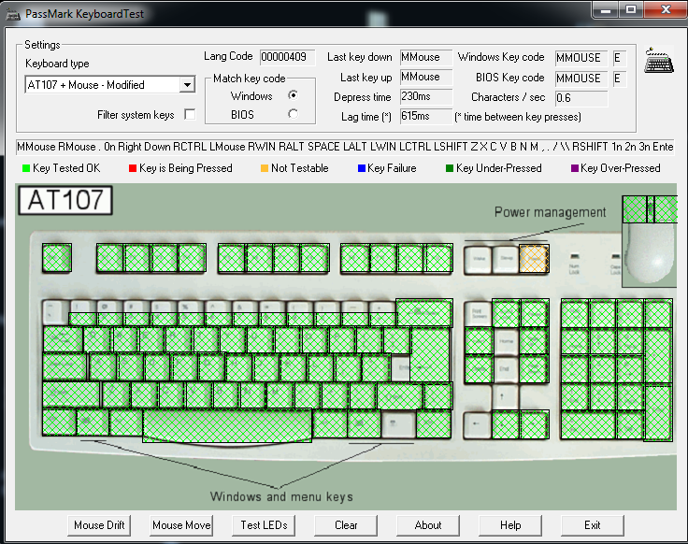Click the BIOS Key code MMOUSE field
The image size is (688, 544).
(581, 79)
